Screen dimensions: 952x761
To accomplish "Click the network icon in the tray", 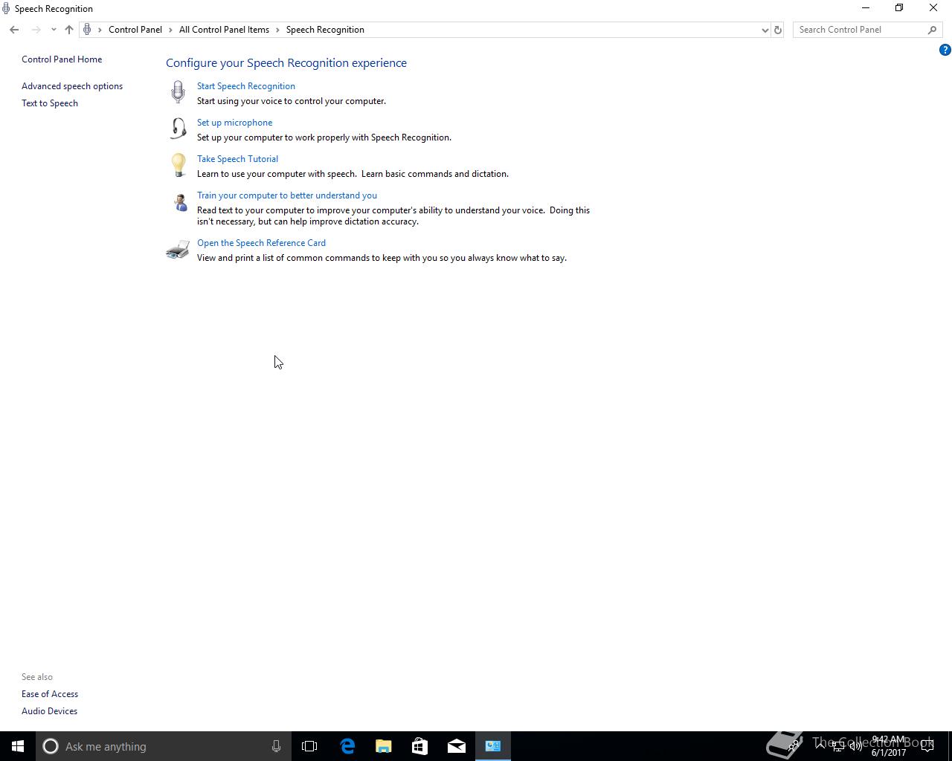I will 838,746.
